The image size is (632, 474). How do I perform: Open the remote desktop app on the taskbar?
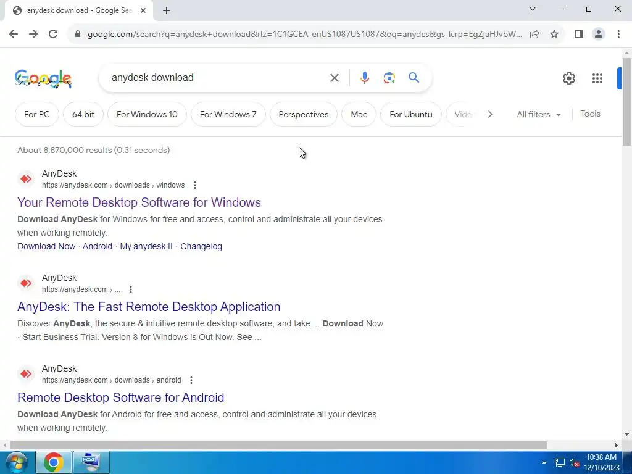[x=91, y=462]
